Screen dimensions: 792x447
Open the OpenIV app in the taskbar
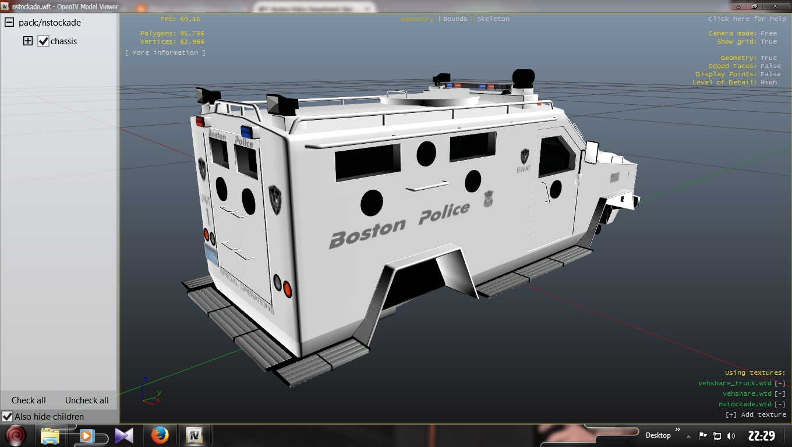tap(194, 435)
